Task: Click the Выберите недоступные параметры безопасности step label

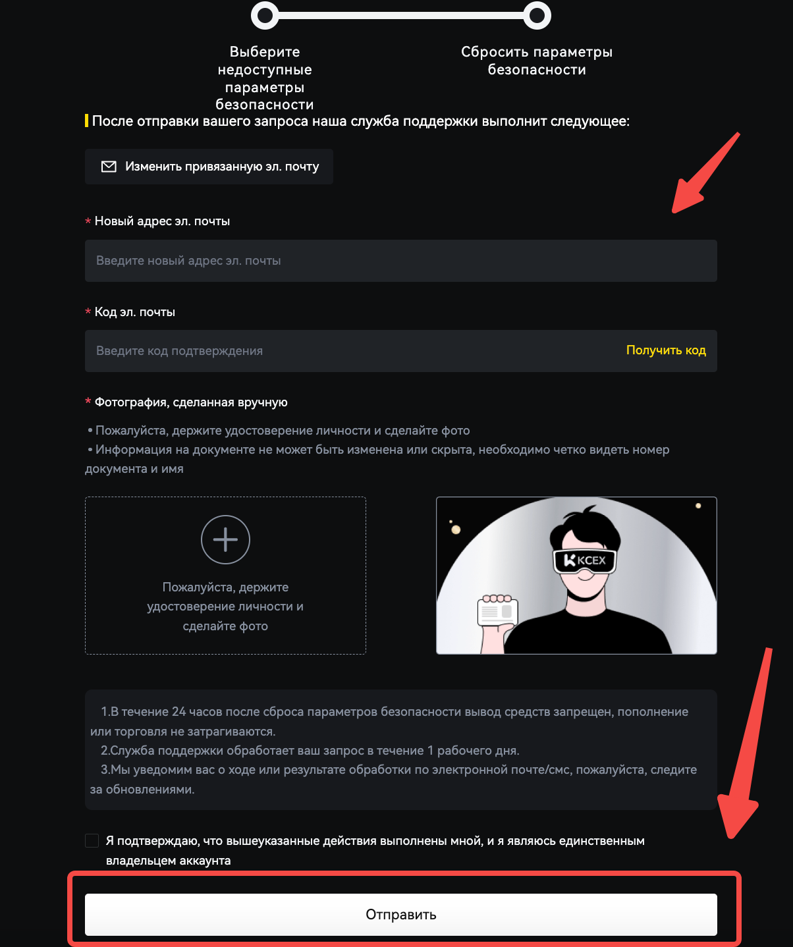Action: pos(265,78)
